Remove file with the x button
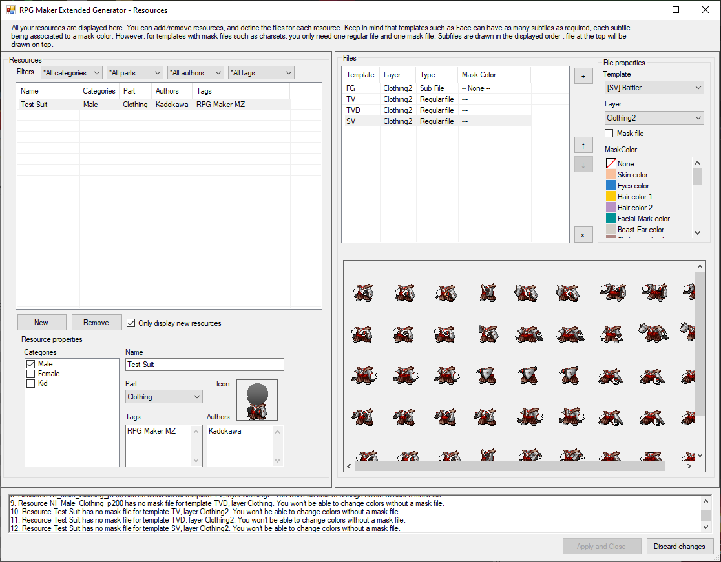 (583, 235)
